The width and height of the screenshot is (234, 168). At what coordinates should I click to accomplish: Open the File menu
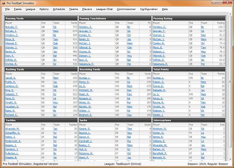7,9
